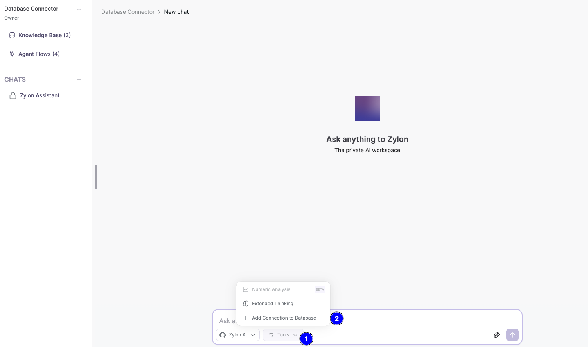588x347 pixels.
Task: Click the Extended Thinking brain icon
Action: coord(246,304)
